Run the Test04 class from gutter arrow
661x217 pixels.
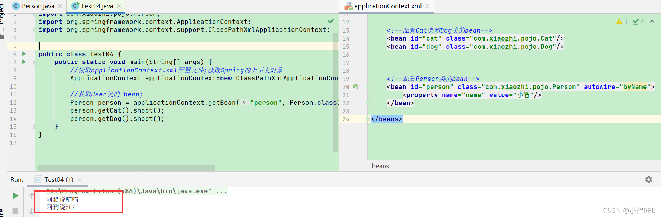pos(24,54)
